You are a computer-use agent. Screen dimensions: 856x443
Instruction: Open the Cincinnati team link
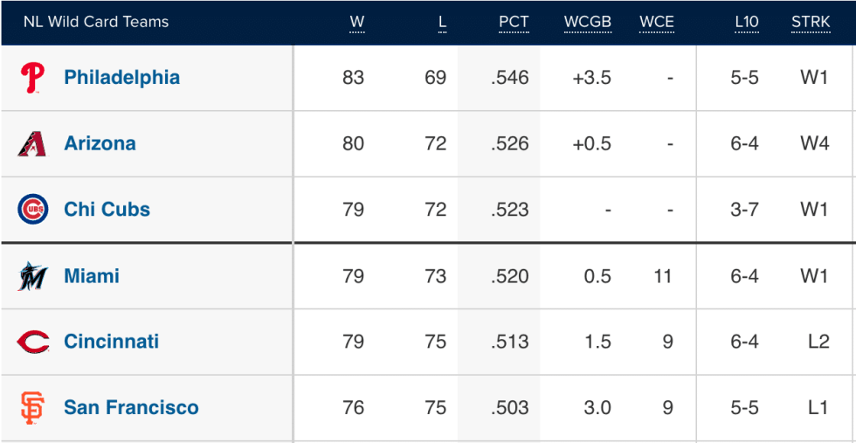click(112, 342)
